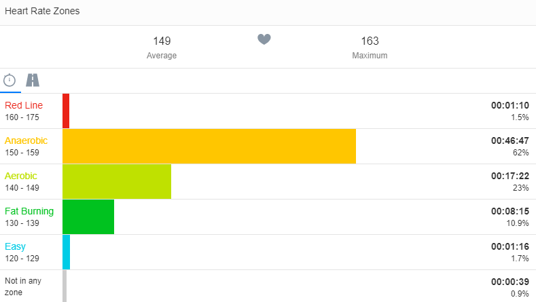Click the Heart Rate Zones panel title
Image resolution: width=536 pixels, height=302 pixels.
coord(42,12)
